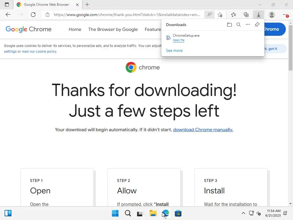The height and width of the screenshot is (220, 293).
Task: Click the muted volume tray icon
Action: coord(259,213)
